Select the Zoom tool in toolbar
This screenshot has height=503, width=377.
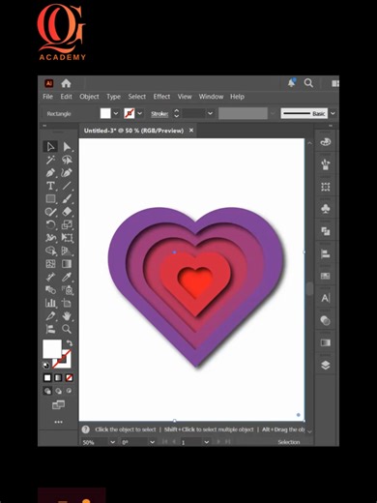click(67, 329)
